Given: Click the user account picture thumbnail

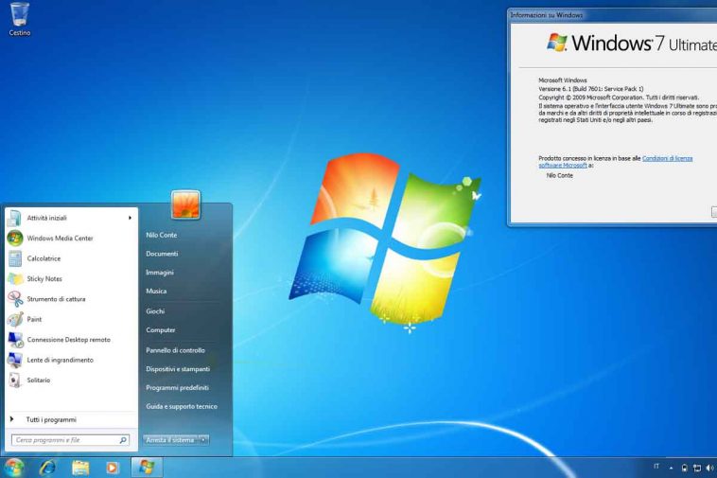Looking at the screenshot, I should (x=185, y=204).
